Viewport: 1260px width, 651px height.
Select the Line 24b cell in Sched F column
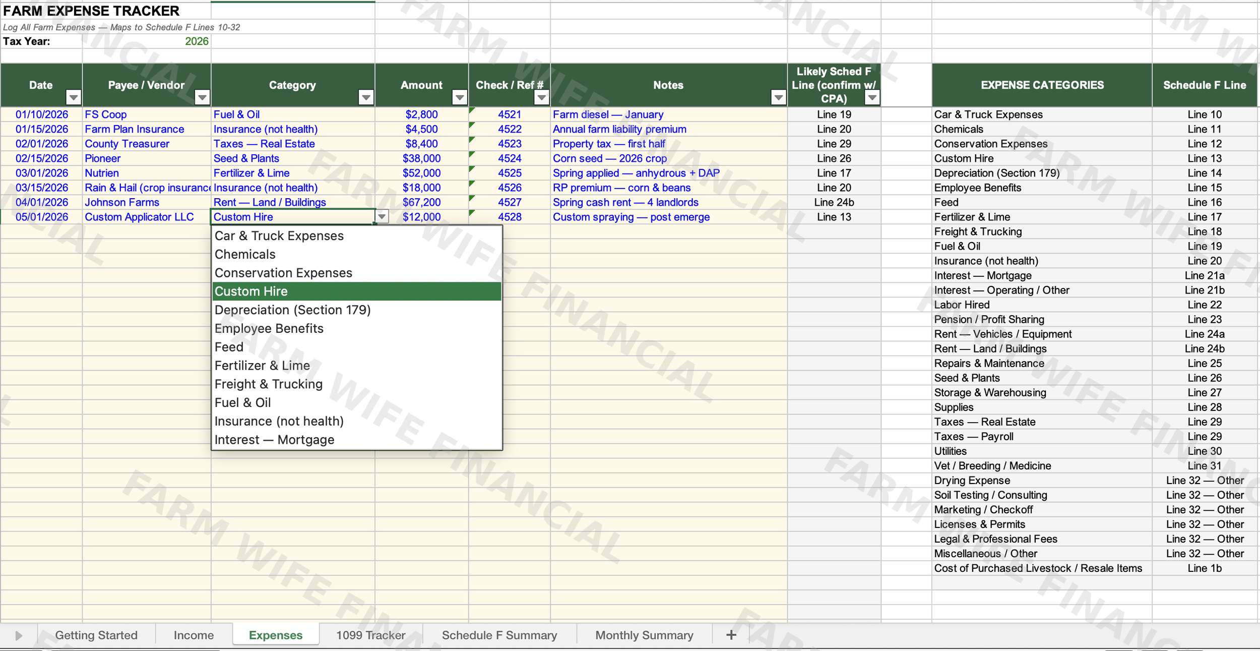click(834, 202)
